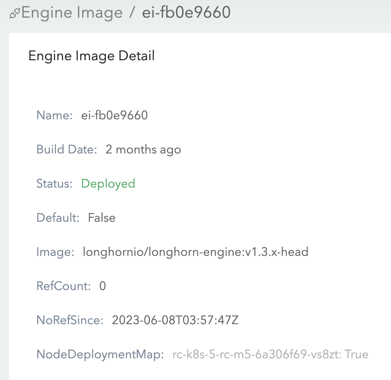Screen dimensions: 391x380
Task: Click the longhornio/longhorn-engine:v1.3.x-head image name
Action: 195,252
